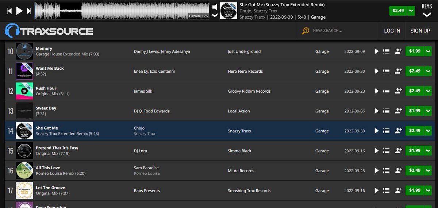The width and height of the screenshot is (438, 208).
Task: Skip to next track in player
Action: click(29, 11)
